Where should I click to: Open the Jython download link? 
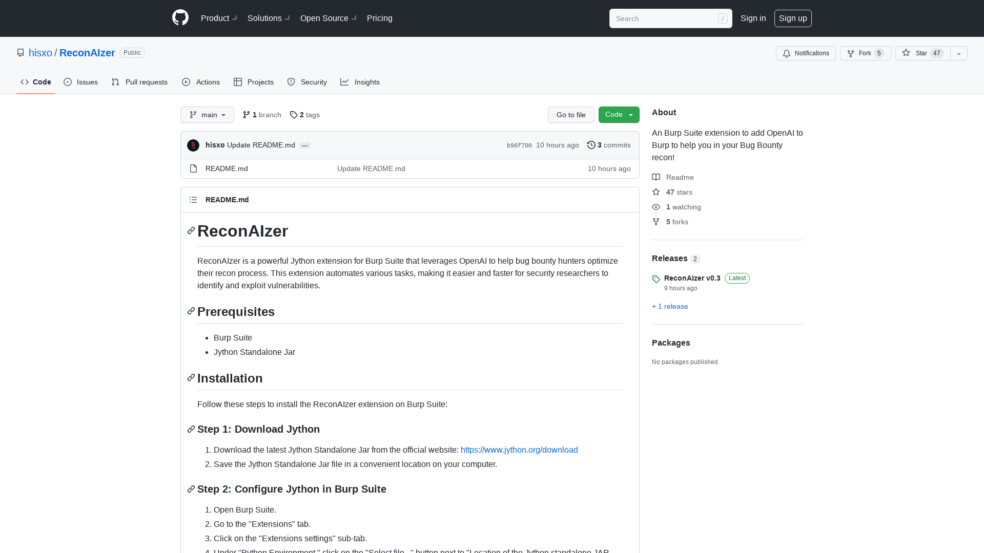coord(519,450)
